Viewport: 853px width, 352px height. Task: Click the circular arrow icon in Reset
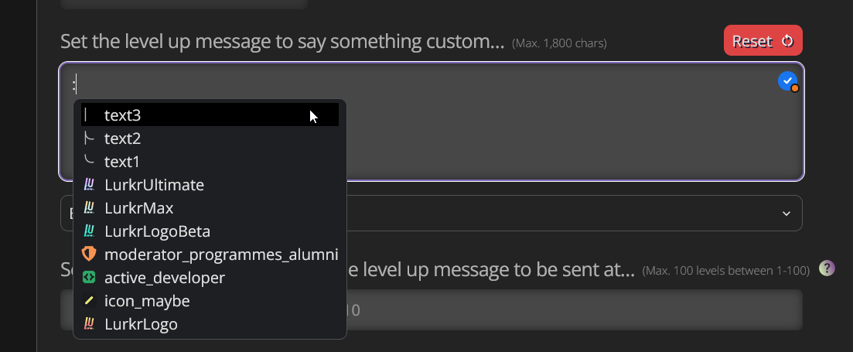(787, 41)
